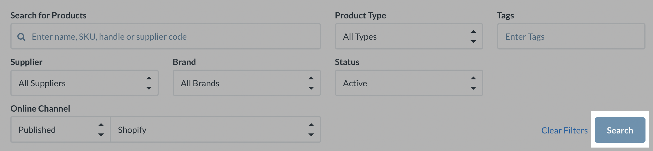Open the Published channel status dropdown
This screenshot has height=151, width=653.
55,130
